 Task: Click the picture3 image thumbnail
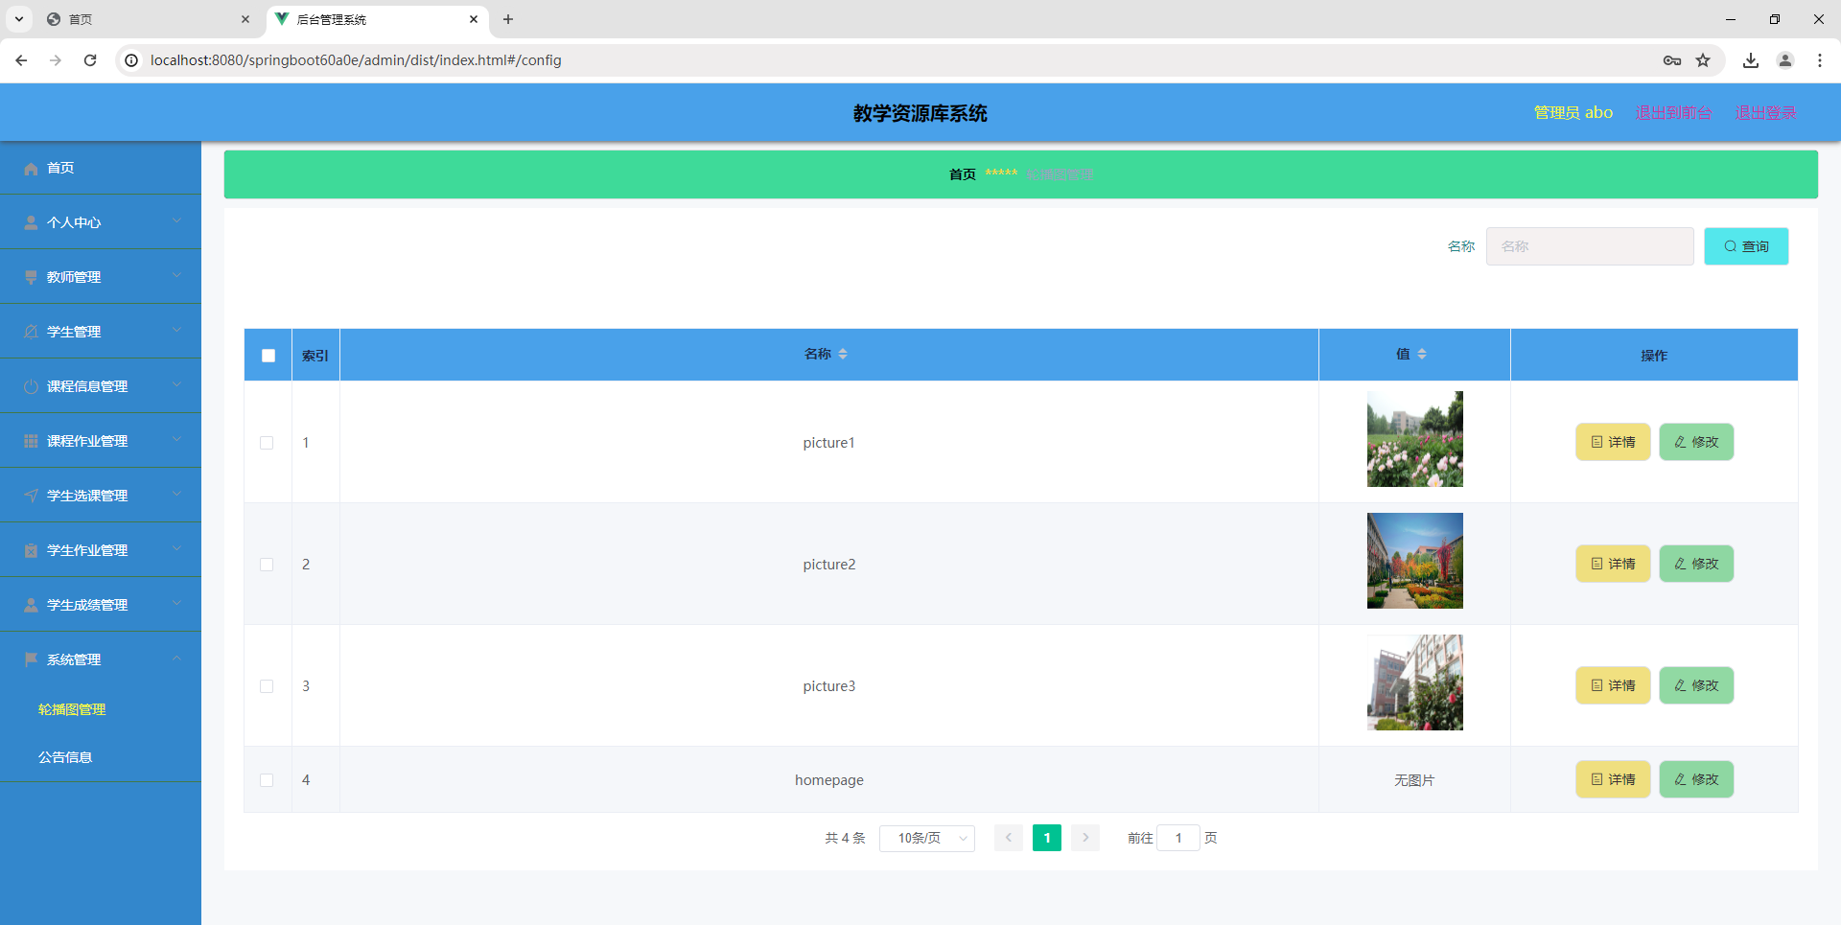(x=1414, y=682)
